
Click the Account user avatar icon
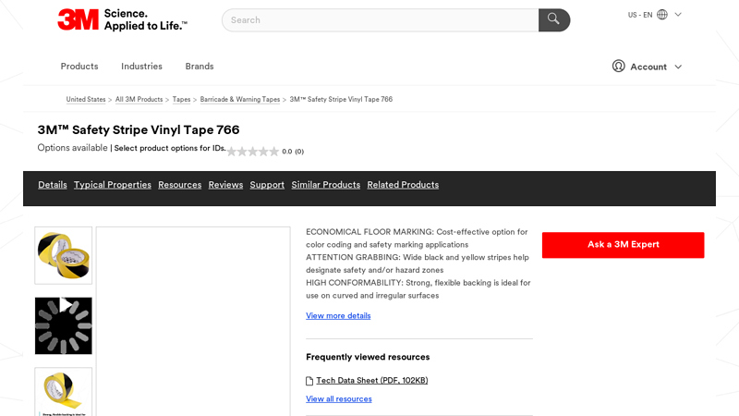click(x=618, y=66)
